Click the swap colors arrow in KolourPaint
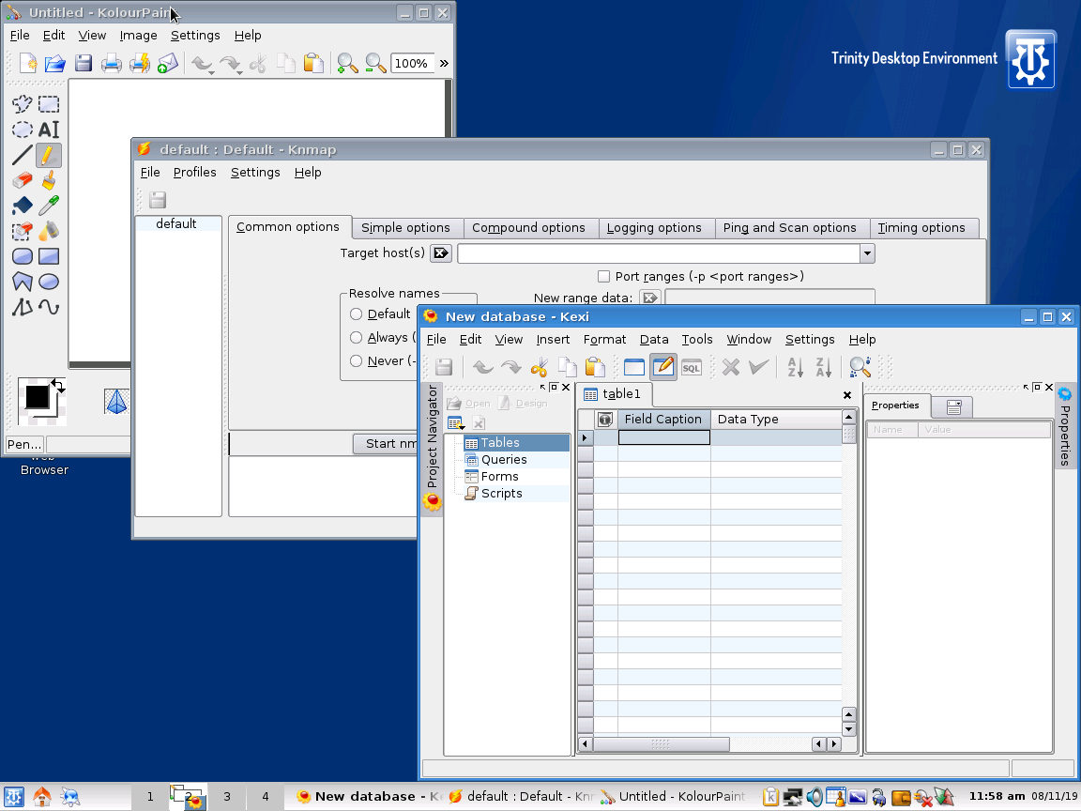This screenshot has height=811, width=1081. (58, 386)
